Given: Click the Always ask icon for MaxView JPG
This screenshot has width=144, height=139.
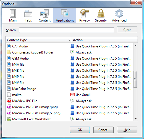Looking at the screenshot, I should tap(72, 101).
